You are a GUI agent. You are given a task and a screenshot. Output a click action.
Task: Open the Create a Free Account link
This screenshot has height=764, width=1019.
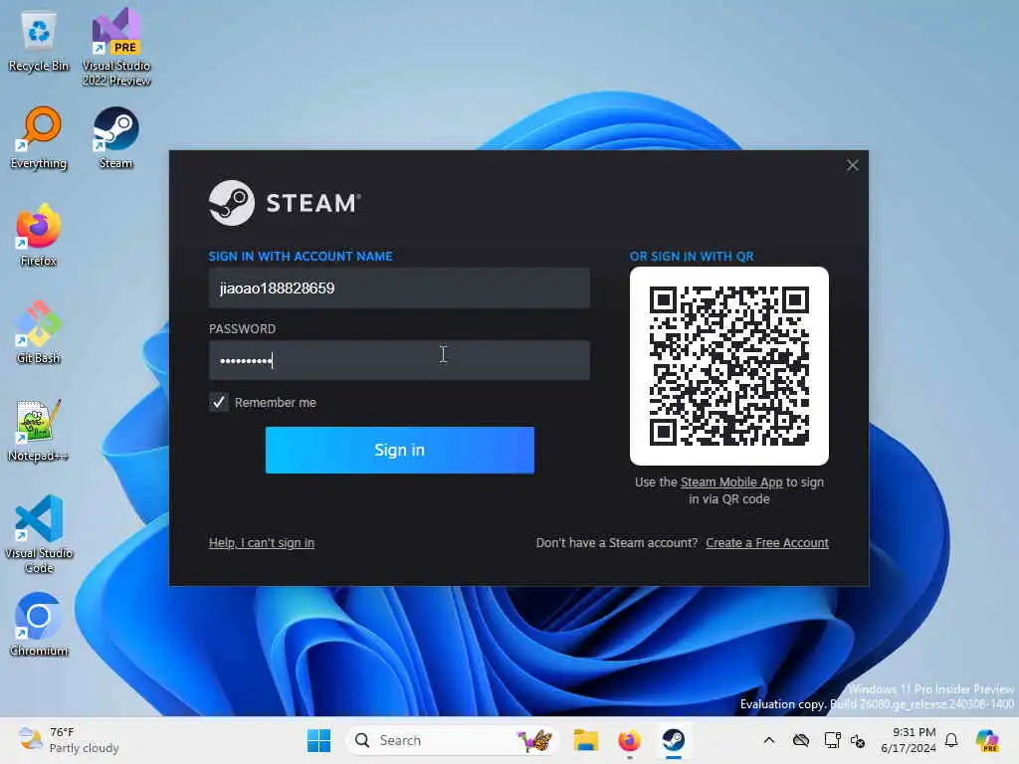point(767,542)
